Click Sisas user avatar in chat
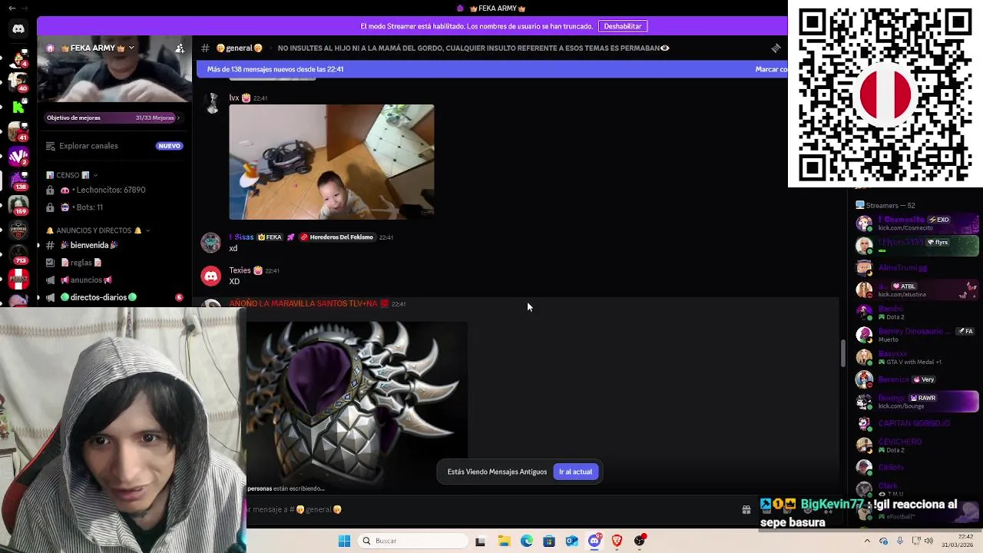The width and height of the screenshot is (983, 553). point(211,243)
